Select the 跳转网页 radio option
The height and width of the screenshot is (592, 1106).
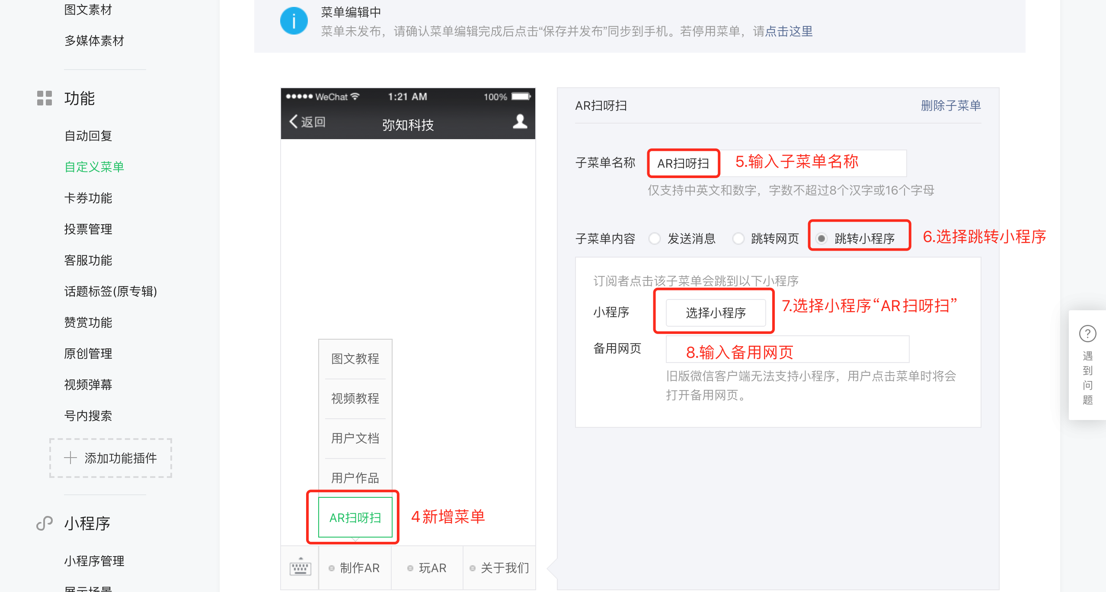738,238
